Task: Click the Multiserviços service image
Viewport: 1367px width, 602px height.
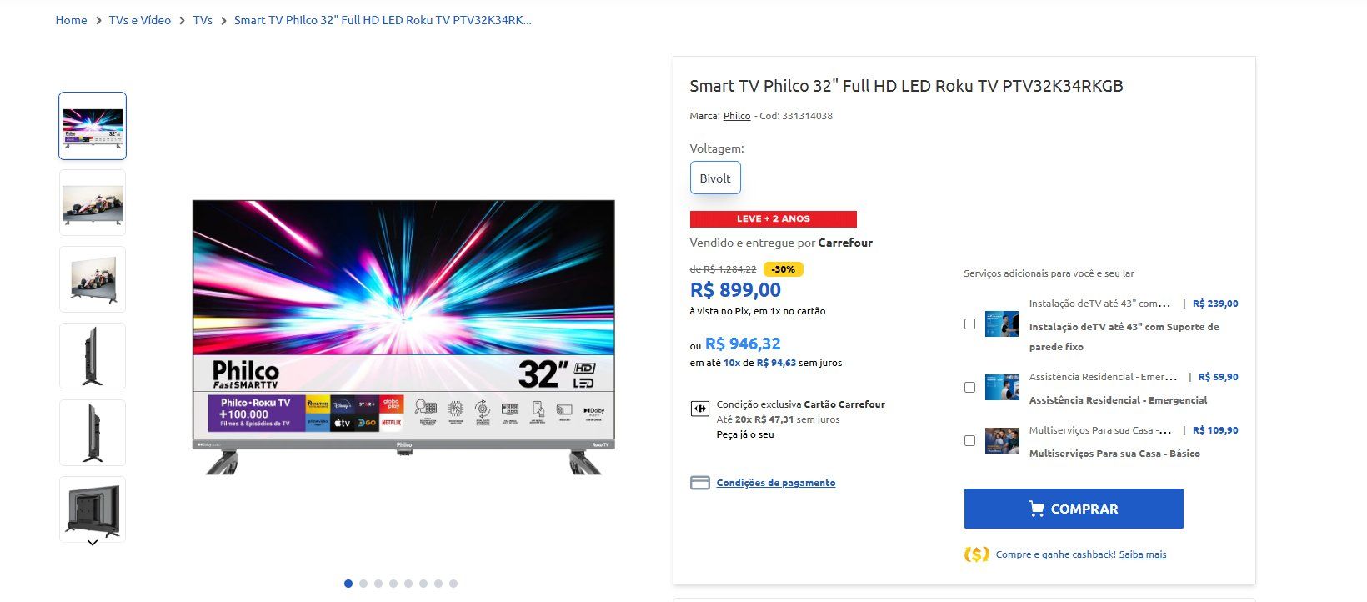Action: tap(1002, 440)
